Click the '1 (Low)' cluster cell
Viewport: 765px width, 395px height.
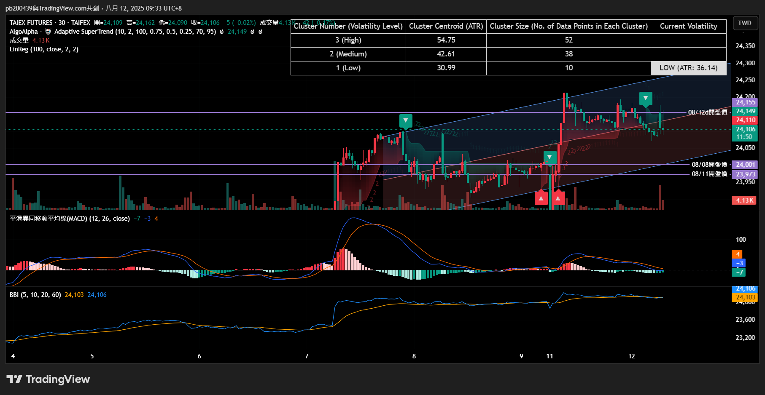[x=348, y=68]
